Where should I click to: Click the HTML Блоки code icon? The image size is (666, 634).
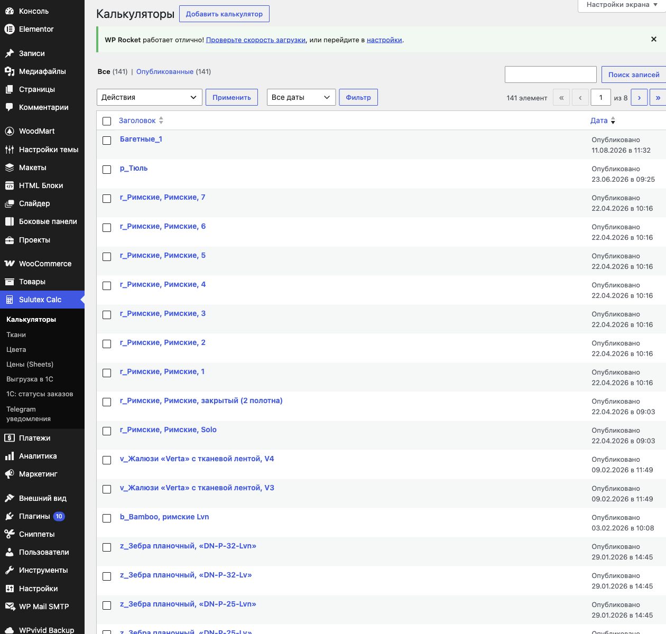click(10, 185)
